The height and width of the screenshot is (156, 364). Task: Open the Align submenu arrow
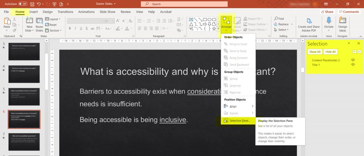[252, 106]
